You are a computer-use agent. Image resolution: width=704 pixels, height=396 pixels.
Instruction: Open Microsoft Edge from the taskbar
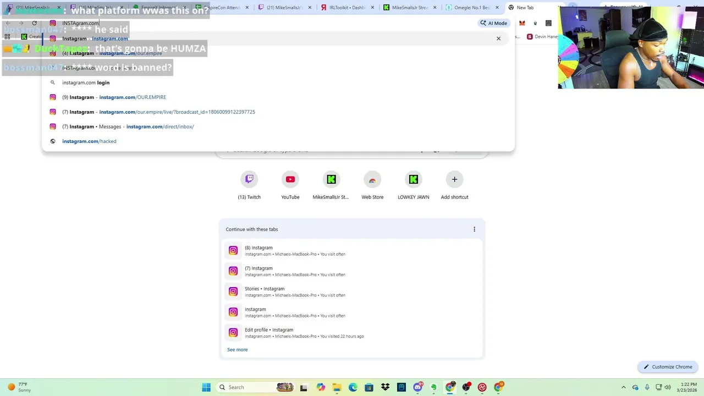pos(353,387)
